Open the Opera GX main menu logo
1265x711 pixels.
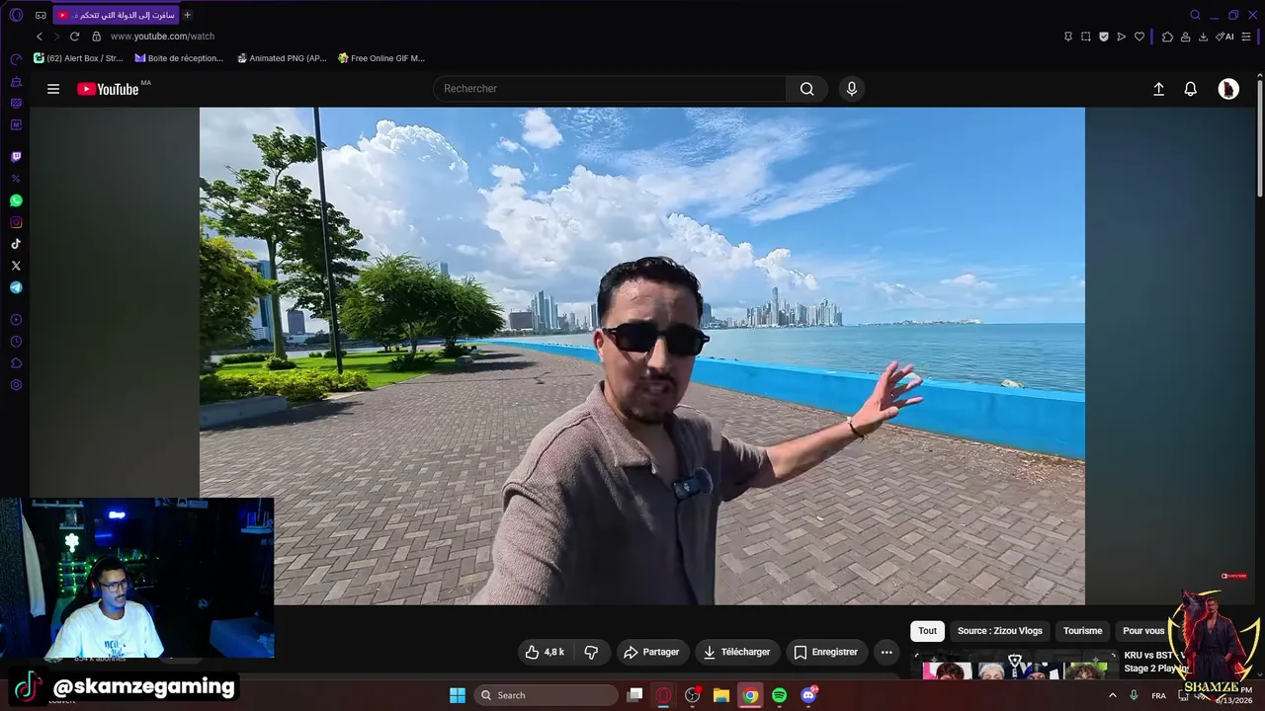(x=16, y=15)
